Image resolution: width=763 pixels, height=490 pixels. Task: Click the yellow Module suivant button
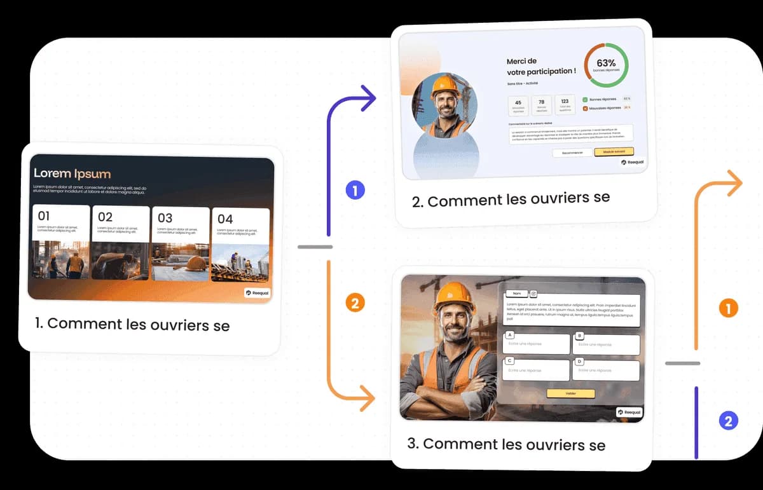(614, 152)
